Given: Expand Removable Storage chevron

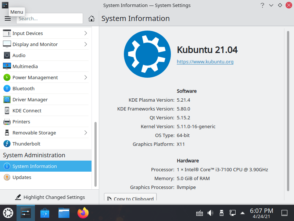Looking at the screenshot, I should tap(86, 133).
